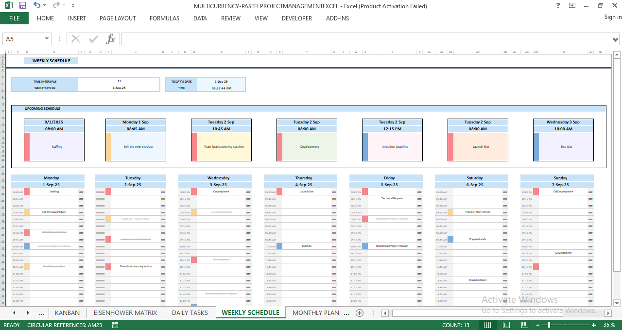Switch to the EISENHOWER MATRIX sheet
This screenshot has width=622, height=330.
pyautogui.click(x=125, y=313)
